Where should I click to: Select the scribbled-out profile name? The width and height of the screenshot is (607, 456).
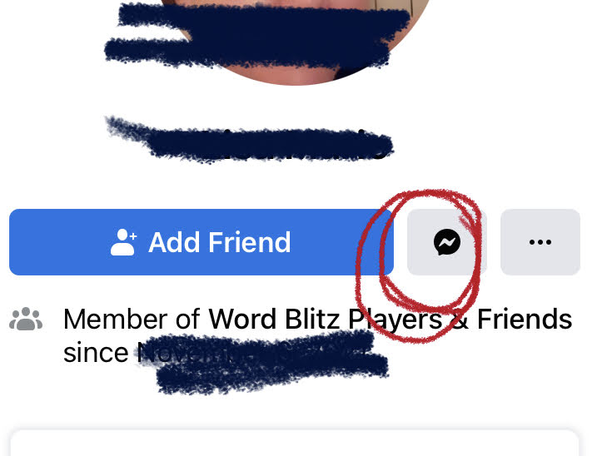click(250, 140)
